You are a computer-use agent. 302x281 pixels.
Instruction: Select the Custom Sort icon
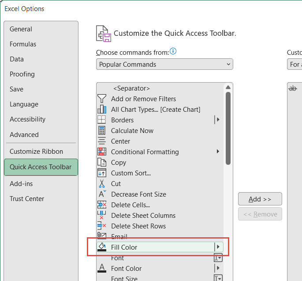(x=102, y=173)
